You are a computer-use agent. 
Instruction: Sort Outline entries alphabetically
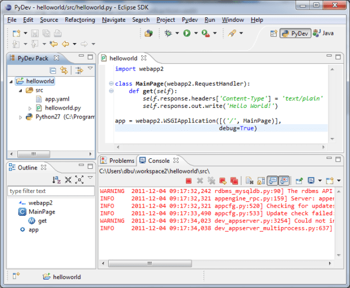pyautogui.click(x=57, y=180)
